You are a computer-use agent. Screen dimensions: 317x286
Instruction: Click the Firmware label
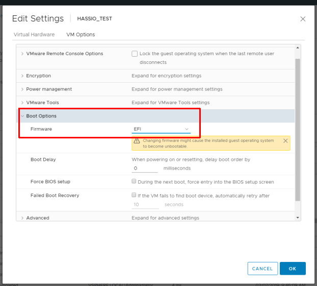tap(41, 129)
